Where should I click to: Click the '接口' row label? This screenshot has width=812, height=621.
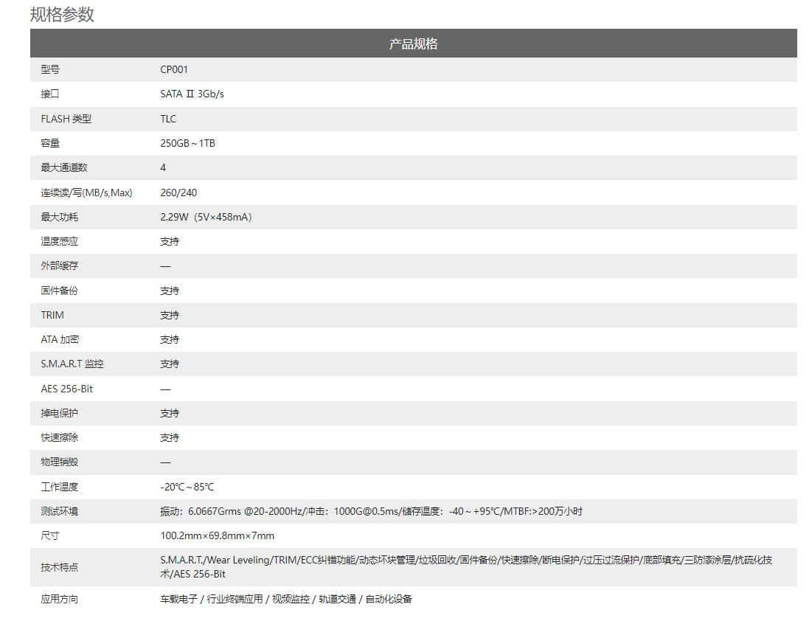(x=50, y=94)
